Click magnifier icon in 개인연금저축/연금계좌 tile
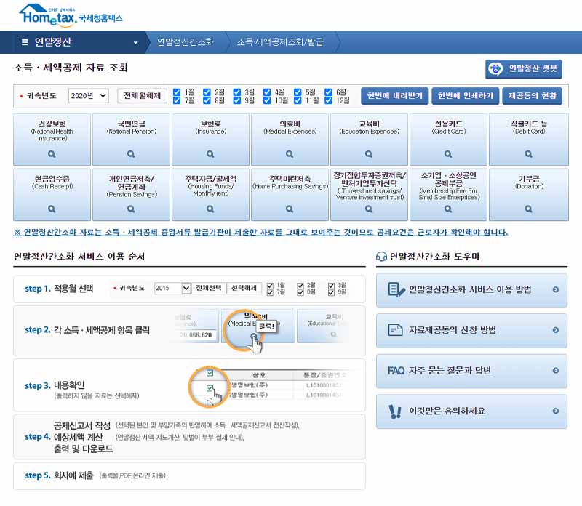 (131, 209)
